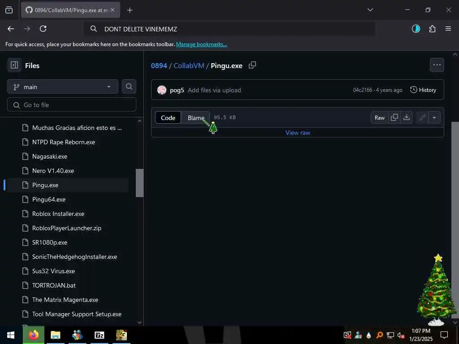Open the three-dots more options menu
Viewport: 459px width, 344px height.
tap(437, 65)
